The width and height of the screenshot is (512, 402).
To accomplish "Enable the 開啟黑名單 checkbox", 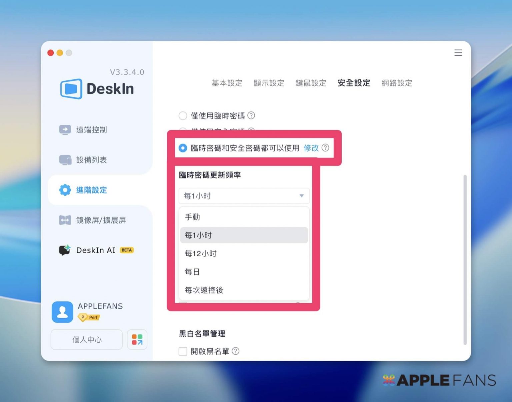I will 183,351.
